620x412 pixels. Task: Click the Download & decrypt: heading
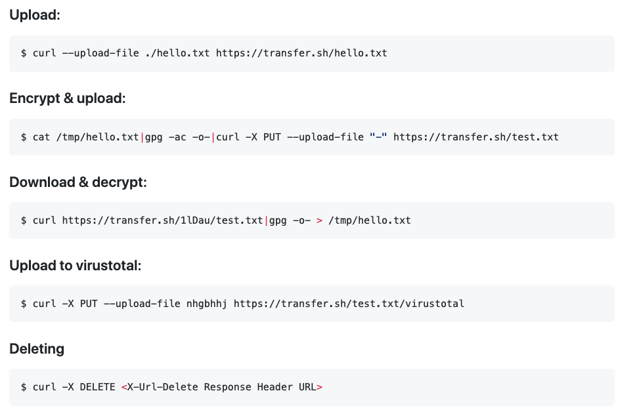point(78,182)
